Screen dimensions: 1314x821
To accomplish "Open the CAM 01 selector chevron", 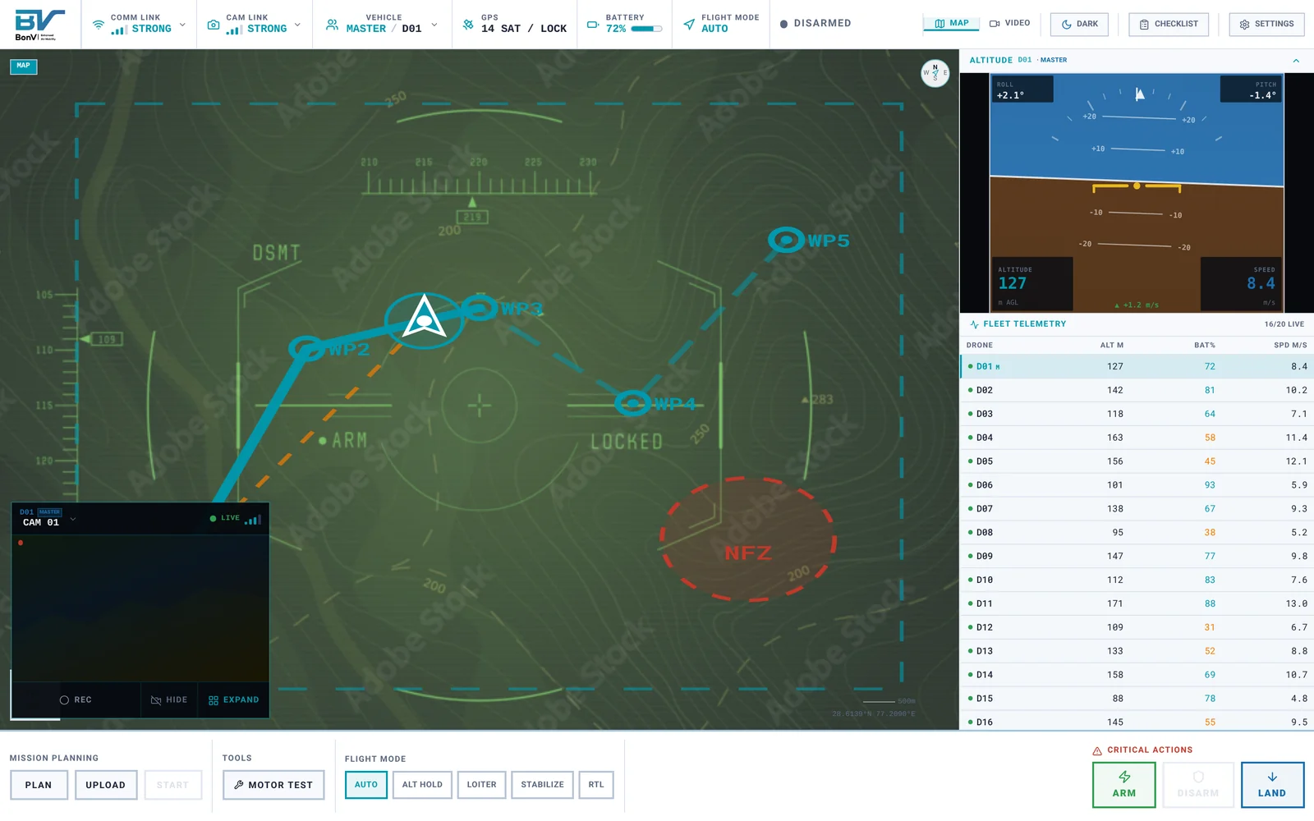I will [73, 519].
